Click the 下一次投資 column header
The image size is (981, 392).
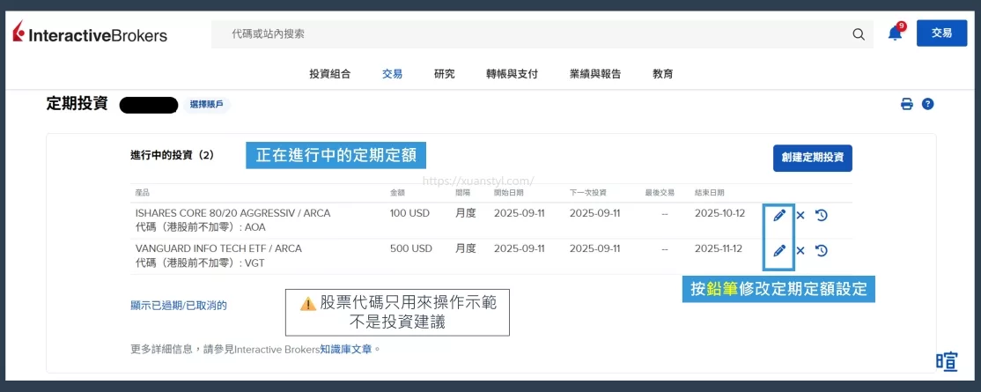pos(587,193)
